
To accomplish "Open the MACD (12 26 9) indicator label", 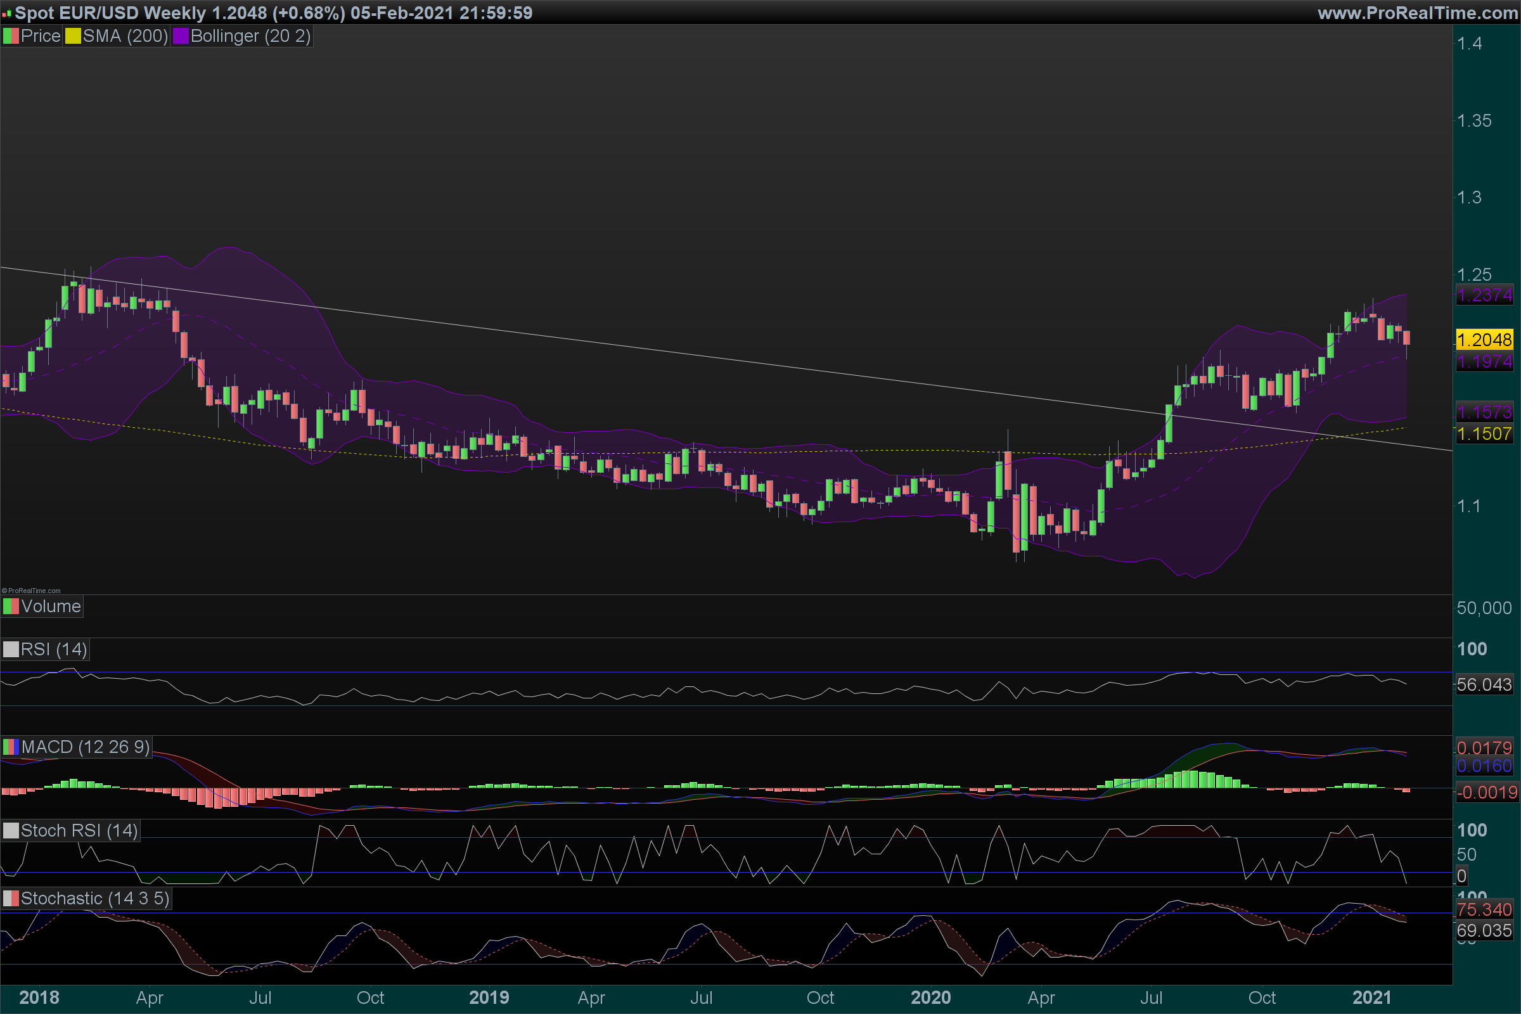I will point(86,747).
